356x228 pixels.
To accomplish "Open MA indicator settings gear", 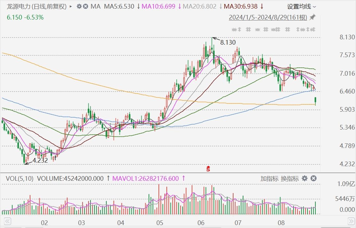I will click(79, 6).
